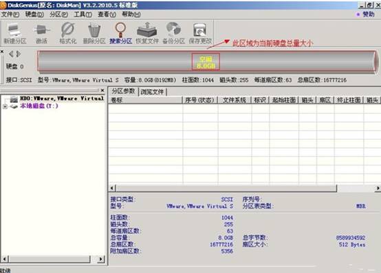The image size is (381, 273).
Task: Switch to the 浏览文件 tab
Action: (152, 92)
